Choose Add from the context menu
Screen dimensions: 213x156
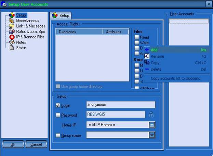(154, 50)
